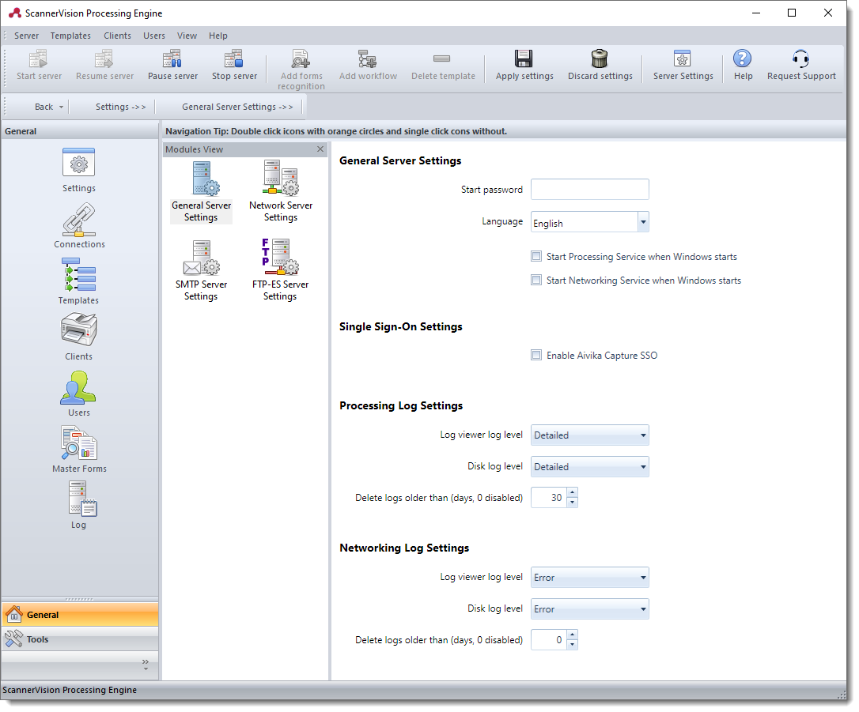Open the Users menu
This screenshot has width=859, height=712.
154,36
